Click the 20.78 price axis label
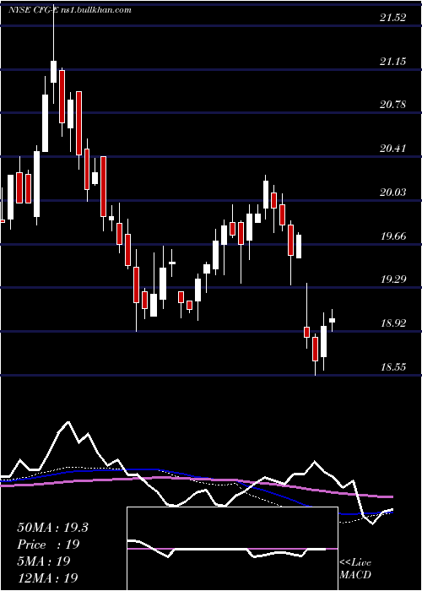The height and width of the screenshot is (591, 422). click(x=393, y=105)
